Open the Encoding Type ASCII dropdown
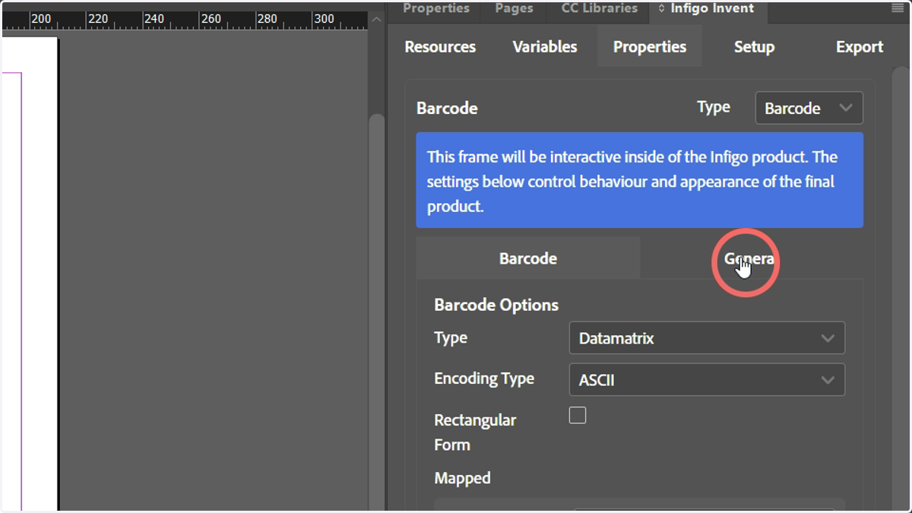Image resolution: width=912 pixels, height=513 pixels. 707,379
